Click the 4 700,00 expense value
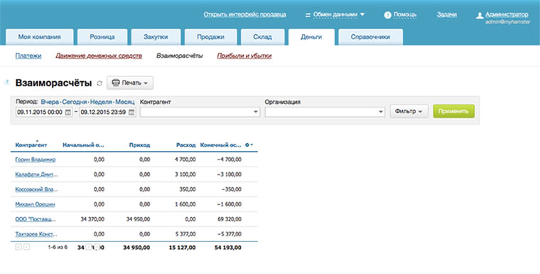Image resolution: width=540 pixels, height=274 pixels. [x=185, y=159]
